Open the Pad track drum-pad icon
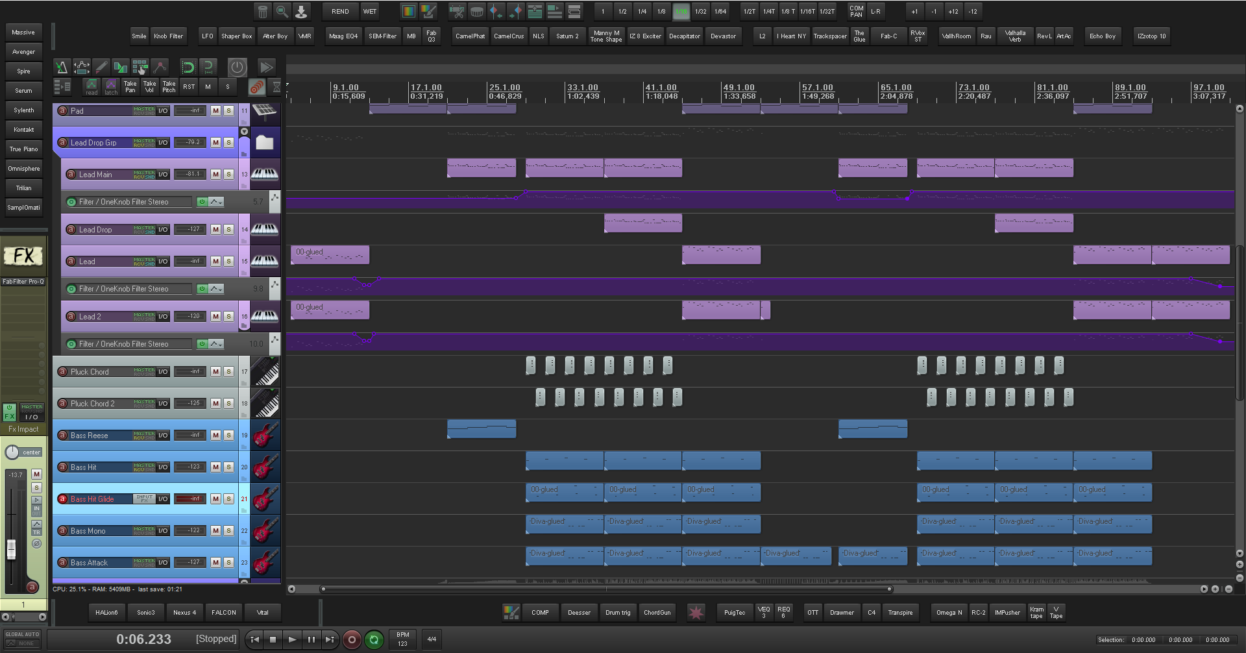This screenshot has width=1246, height=653. pos(265,111)
